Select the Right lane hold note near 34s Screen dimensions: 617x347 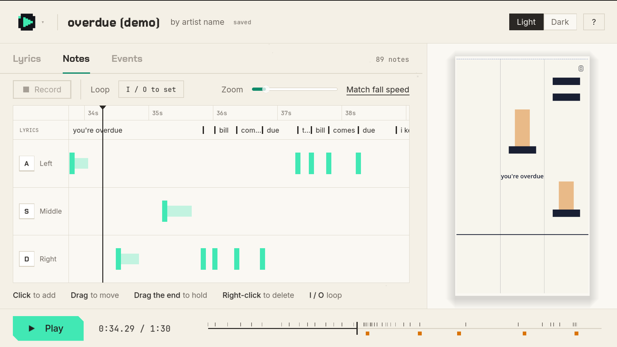click(127, 259)
